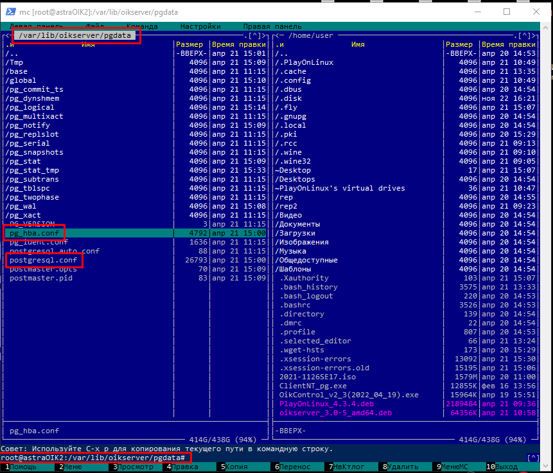553x473 pixels.
Task: Click the left panel history back arrow
Action: [x=6, y=36]
